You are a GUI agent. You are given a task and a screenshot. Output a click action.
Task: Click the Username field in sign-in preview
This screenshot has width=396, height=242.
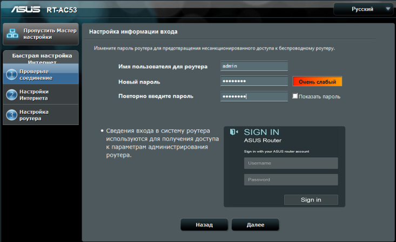[x=291, y=163]
